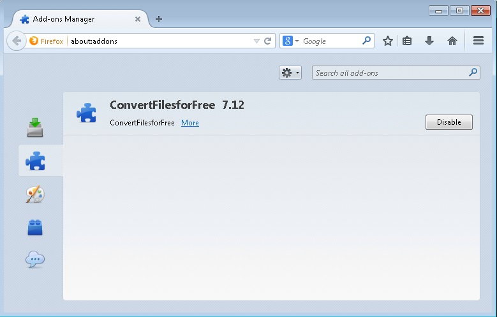This screenshot has height=317, width=497.
Task: Reload the current page
Action: (x=268, y=41)
